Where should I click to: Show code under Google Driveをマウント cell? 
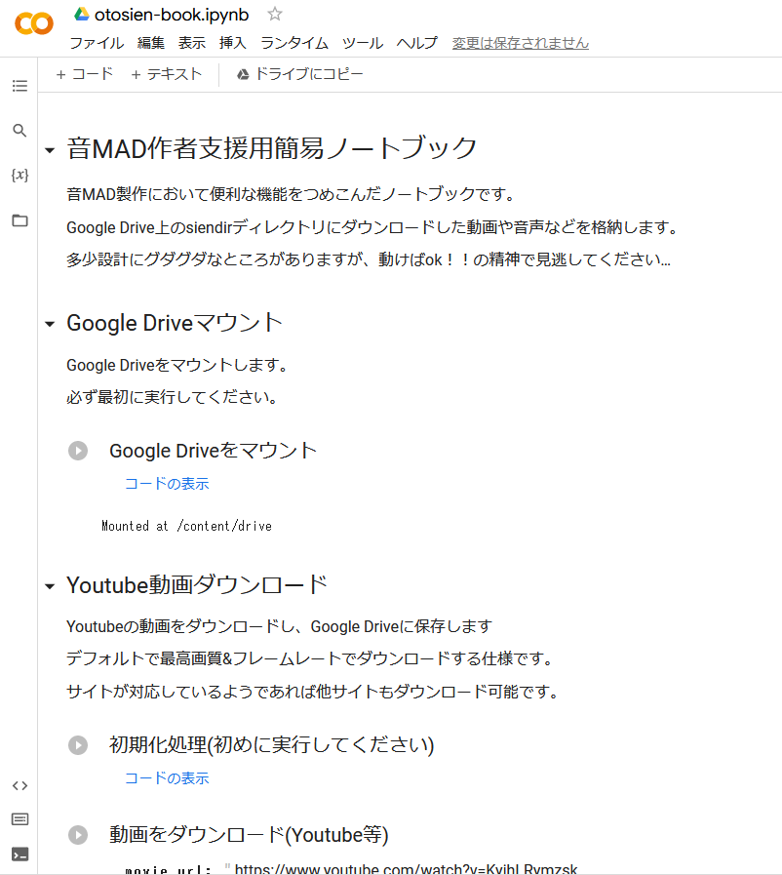click(167, 483)
